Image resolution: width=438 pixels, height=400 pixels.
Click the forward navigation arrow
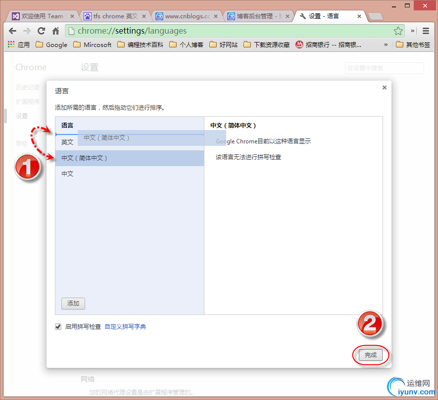27,31
